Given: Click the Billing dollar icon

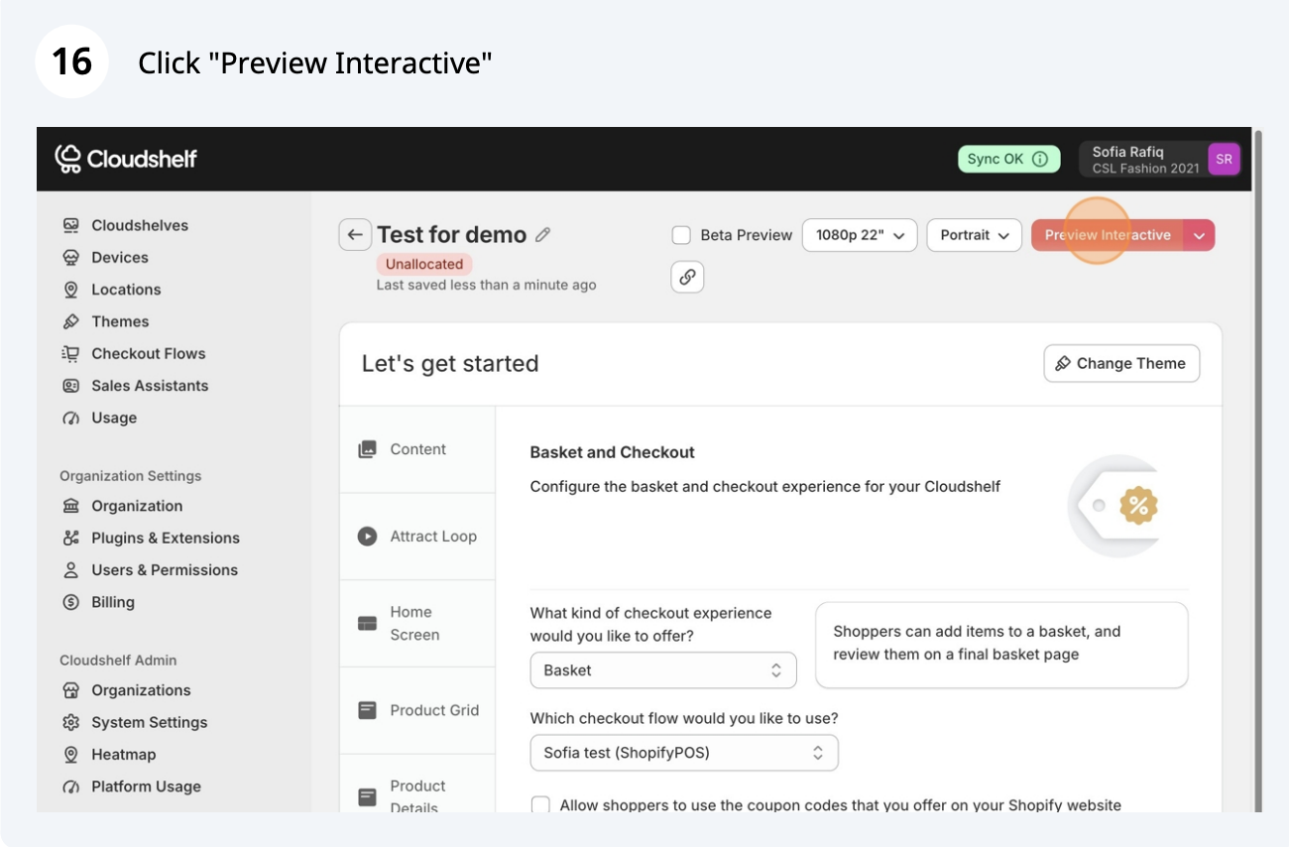Looking at the screenshot, I should tap(70, 602).
